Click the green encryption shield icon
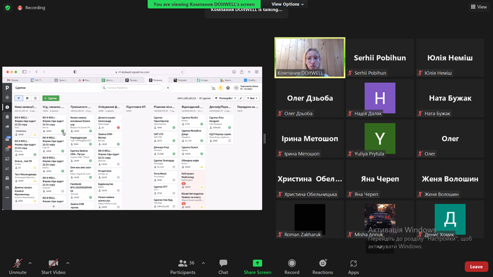Image resolution: width=493 pixels, height=277 pixels. tap(7, 8)
